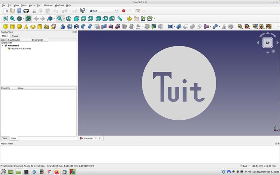Image resolution: width=280 pixels, height=175 pixels.
Task: Click the Fit All view icon
Action: pos(6,19)
